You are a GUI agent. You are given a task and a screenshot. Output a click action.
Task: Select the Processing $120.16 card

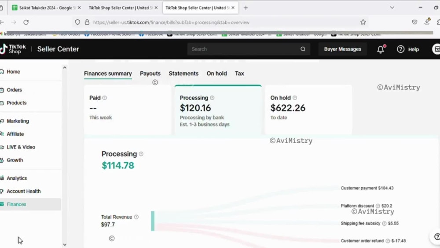point(218,110)
